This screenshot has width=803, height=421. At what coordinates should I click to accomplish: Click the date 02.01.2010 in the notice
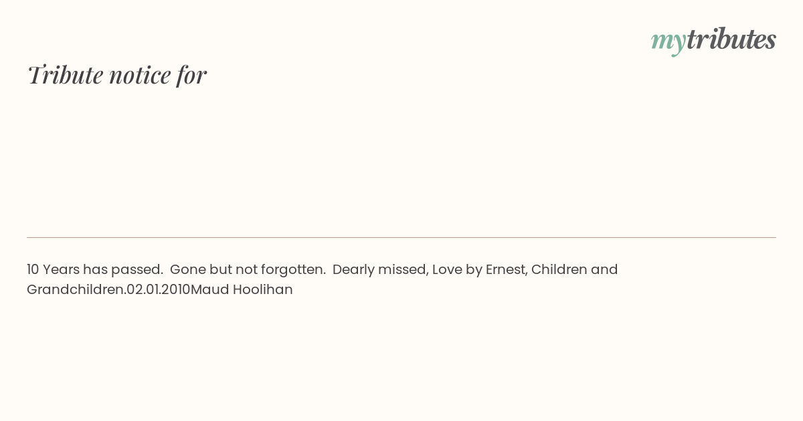tap(159, 289)
